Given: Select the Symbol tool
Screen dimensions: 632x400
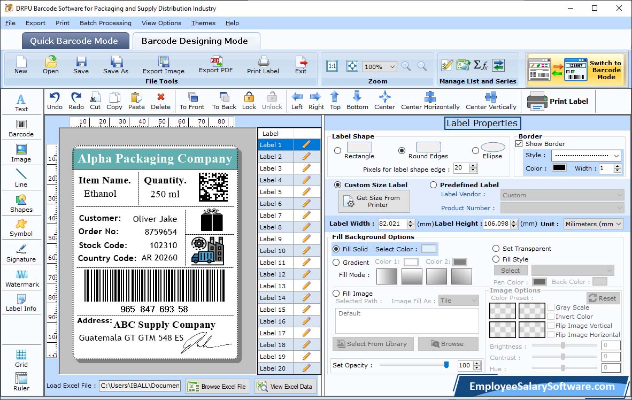Looking at the screenshot, I should click(21, 228).
